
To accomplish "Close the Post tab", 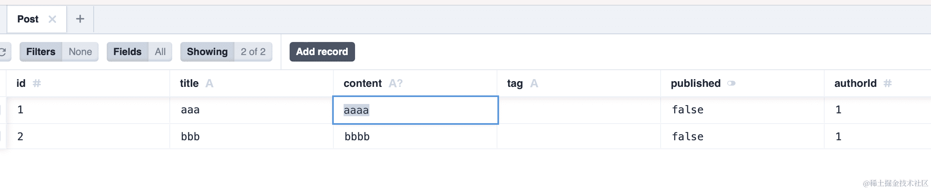I will [52, 19].
